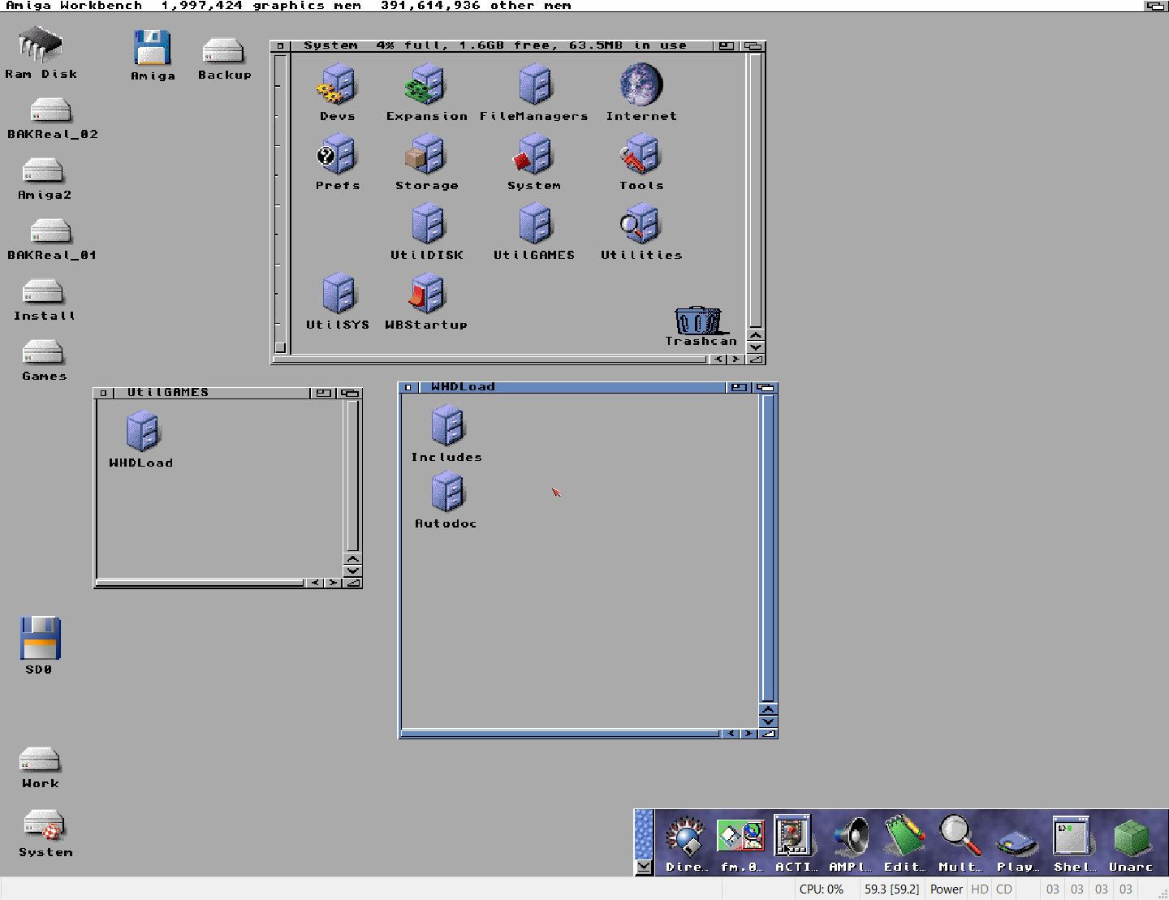Screen dimensions: 1169x900
Task: Click System window vertical scrollbar
Action: (x=756, y=191)
